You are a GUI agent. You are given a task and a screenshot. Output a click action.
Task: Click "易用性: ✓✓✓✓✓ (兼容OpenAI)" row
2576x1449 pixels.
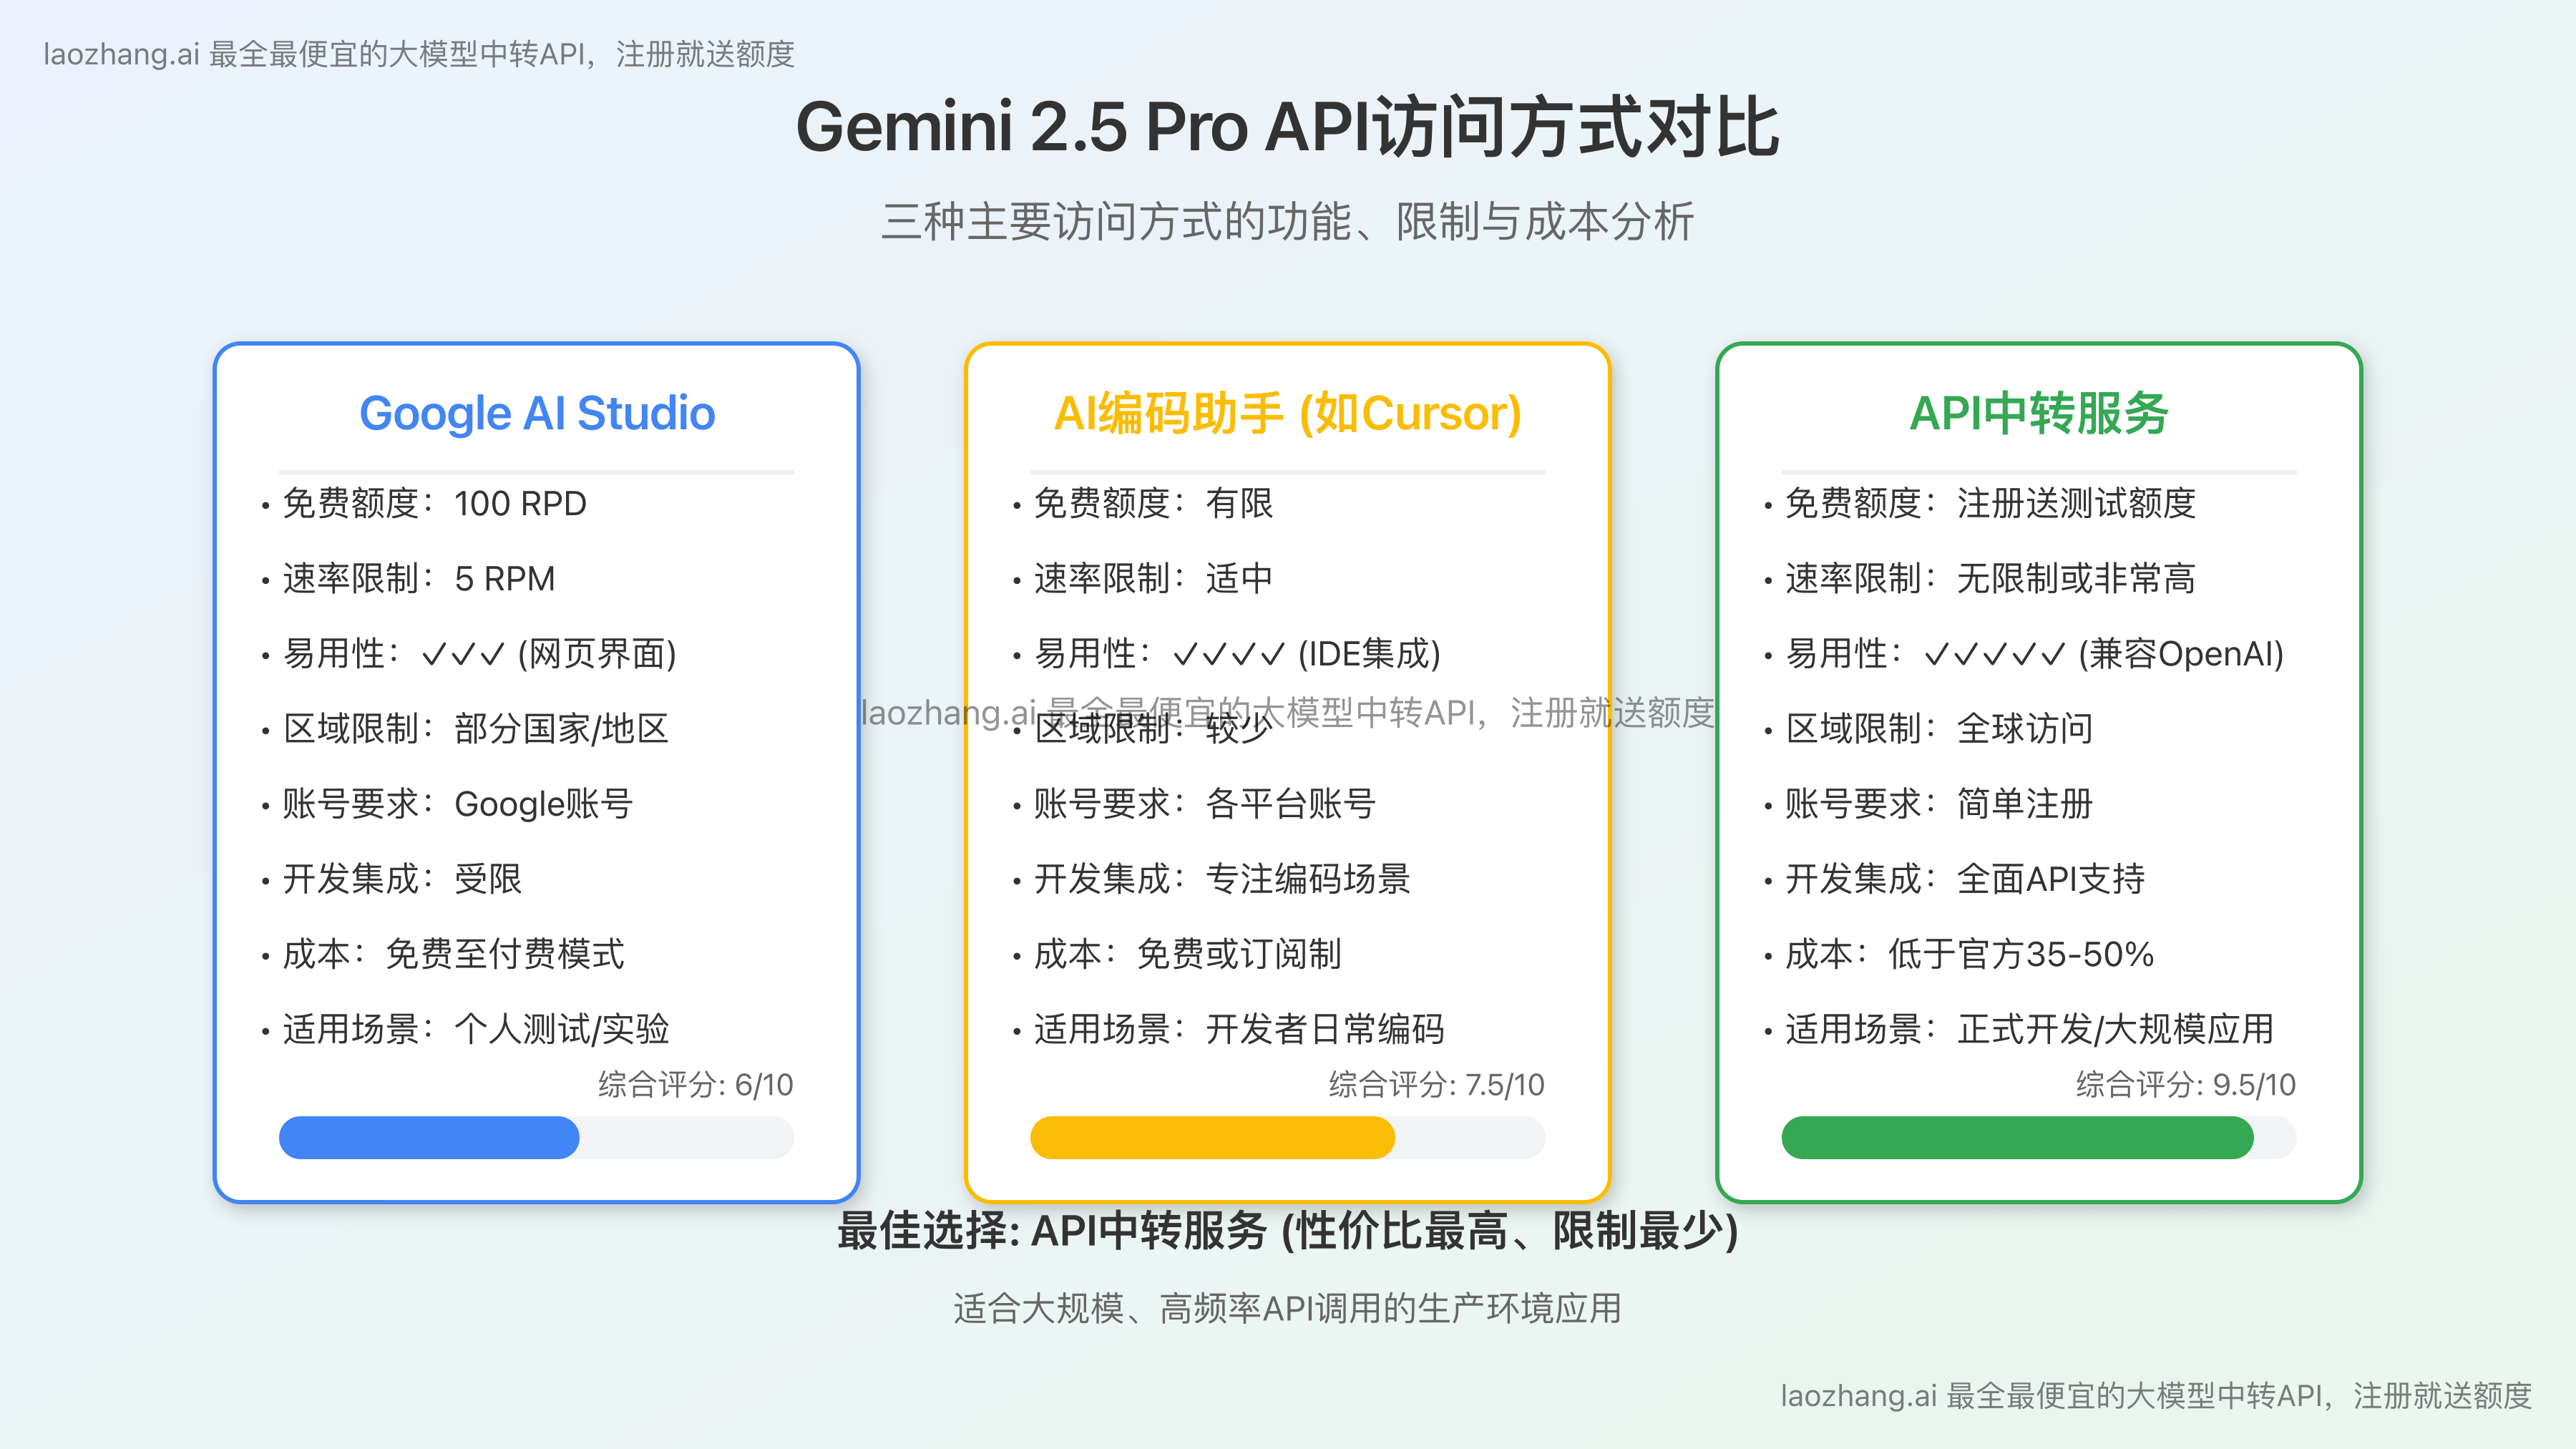[2025, 653]
